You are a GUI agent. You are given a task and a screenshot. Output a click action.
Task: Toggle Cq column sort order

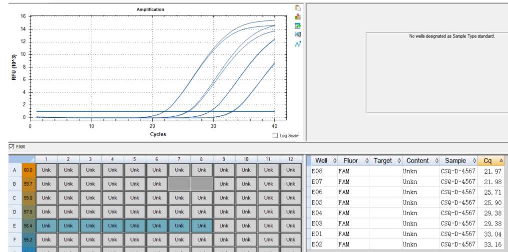click(x=491, y=161)
